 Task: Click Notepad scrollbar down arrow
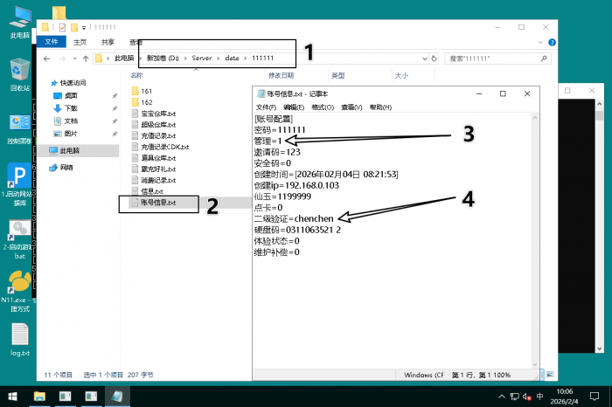(535, 364)
